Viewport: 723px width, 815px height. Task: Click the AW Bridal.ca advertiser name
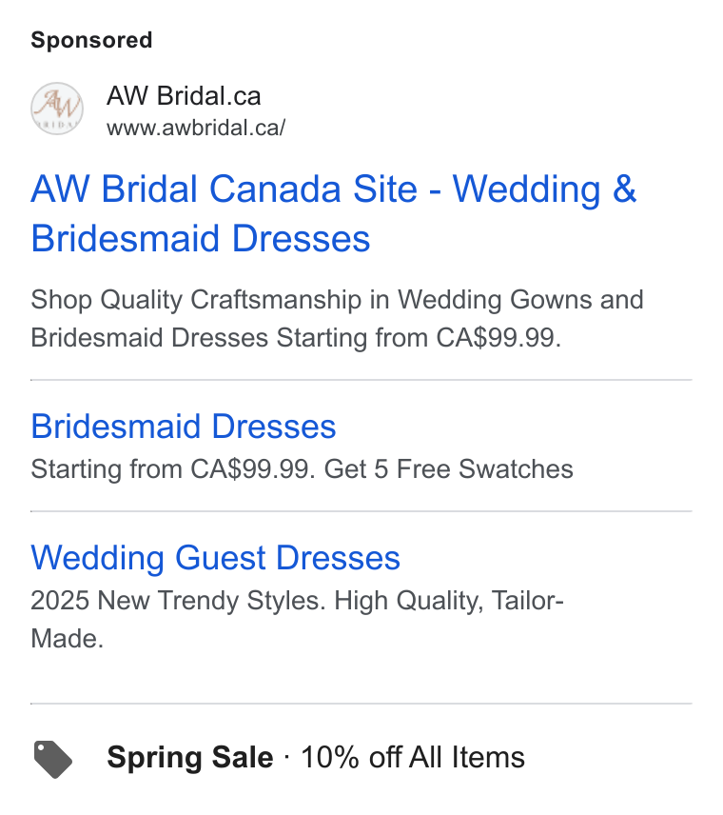point(184,96)
